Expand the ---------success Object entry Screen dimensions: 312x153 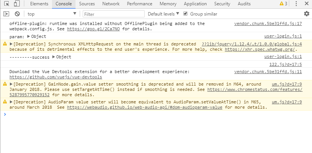coord(54,57)
